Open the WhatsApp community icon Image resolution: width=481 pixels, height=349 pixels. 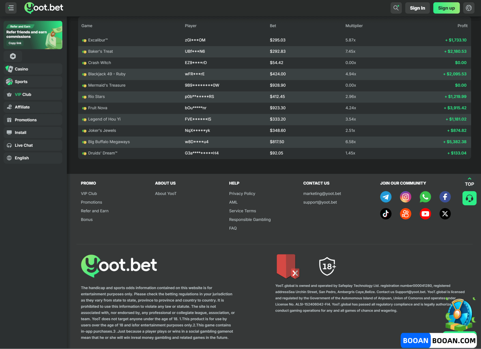(x=425, y=197)
